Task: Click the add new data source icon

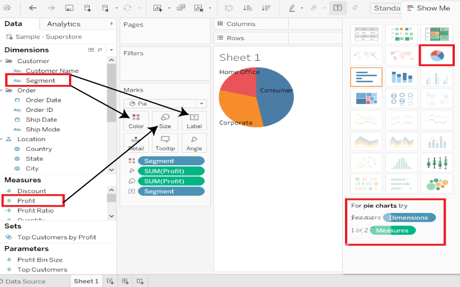Action: pyautogui.click(x=87, y=8)
